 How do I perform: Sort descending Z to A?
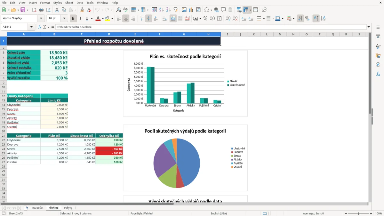(x=169, y=10)
